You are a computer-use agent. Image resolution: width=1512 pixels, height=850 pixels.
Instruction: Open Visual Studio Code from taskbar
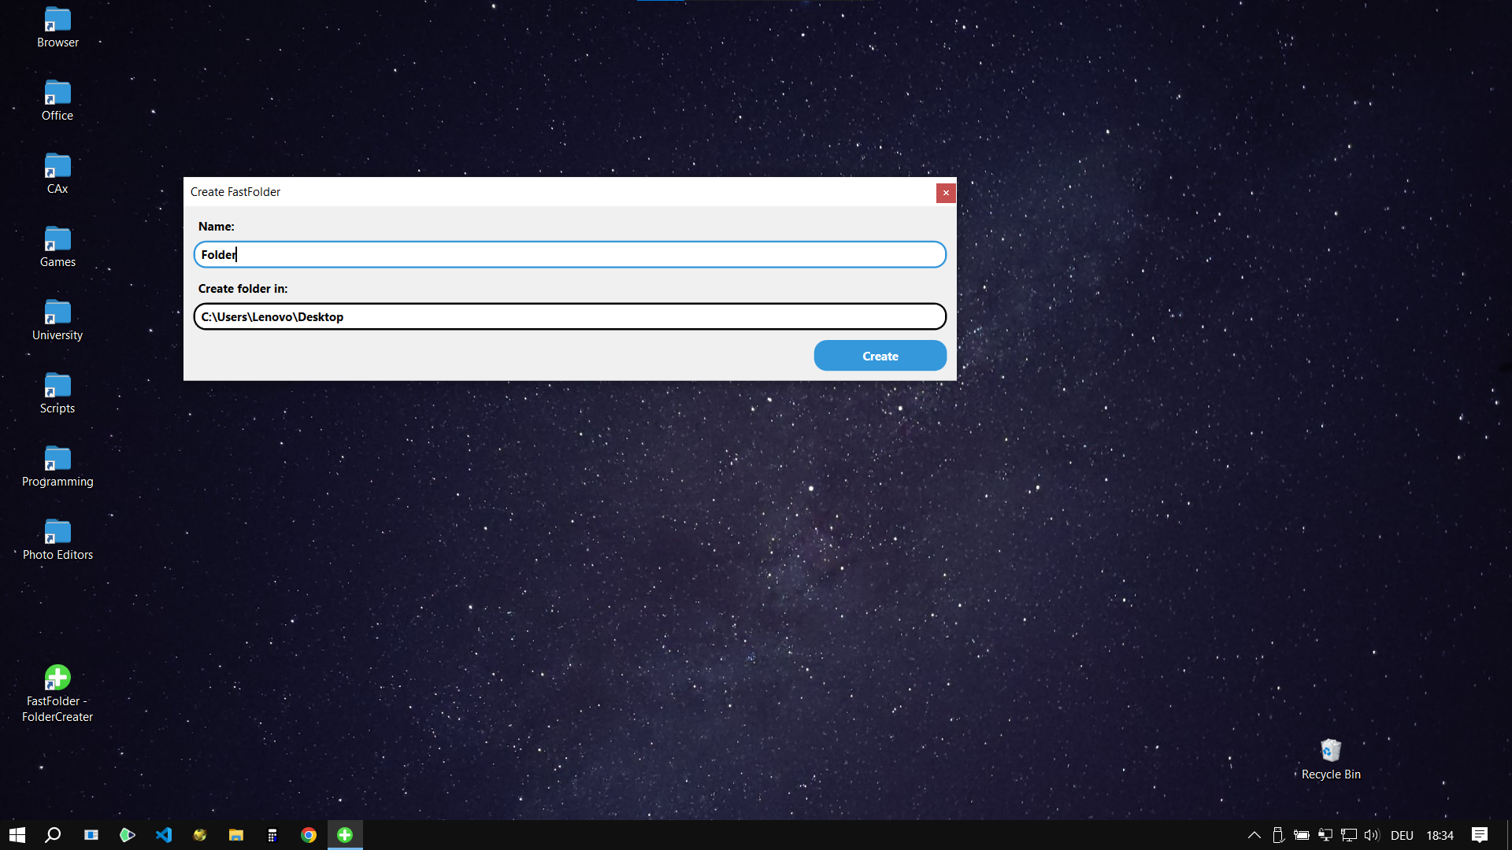164,835
